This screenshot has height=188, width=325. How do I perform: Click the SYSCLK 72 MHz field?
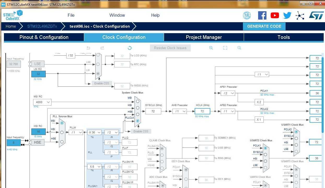153,111
